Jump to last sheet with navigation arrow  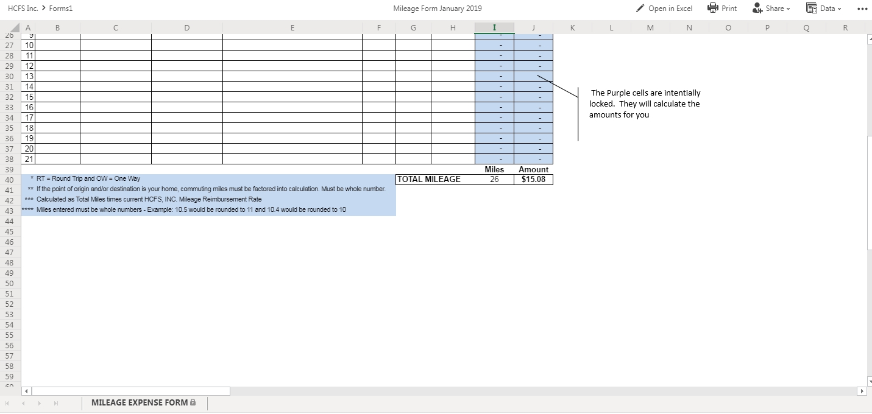pyautogui.click(x=56, y=403)
